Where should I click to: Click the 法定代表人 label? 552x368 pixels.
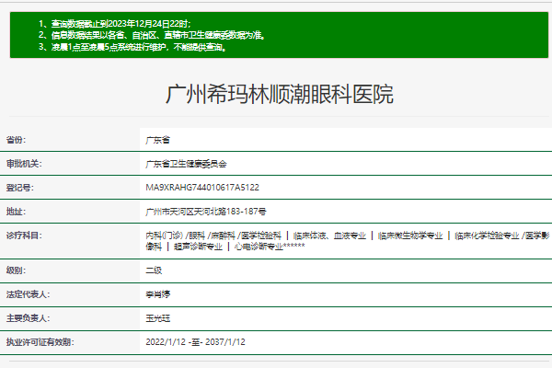28,294
